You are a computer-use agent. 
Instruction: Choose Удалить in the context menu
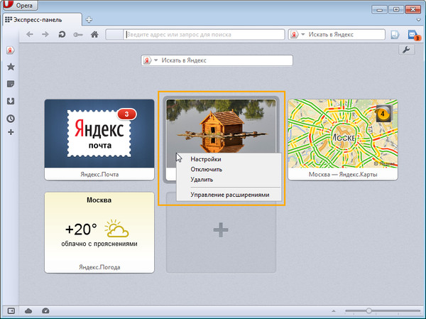[x=202, y=180]
